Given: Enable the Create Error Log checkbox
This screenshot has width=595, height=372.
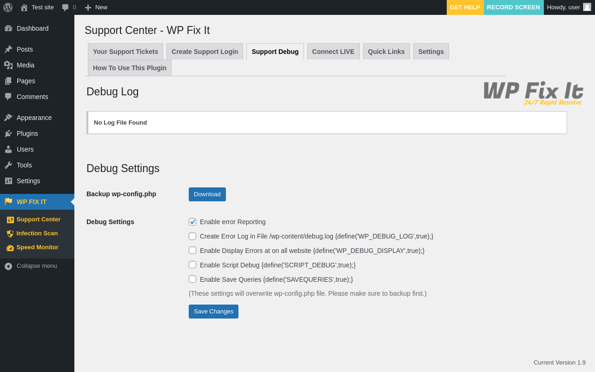Looking at the screenshot, I should click(x=192, y=236).
